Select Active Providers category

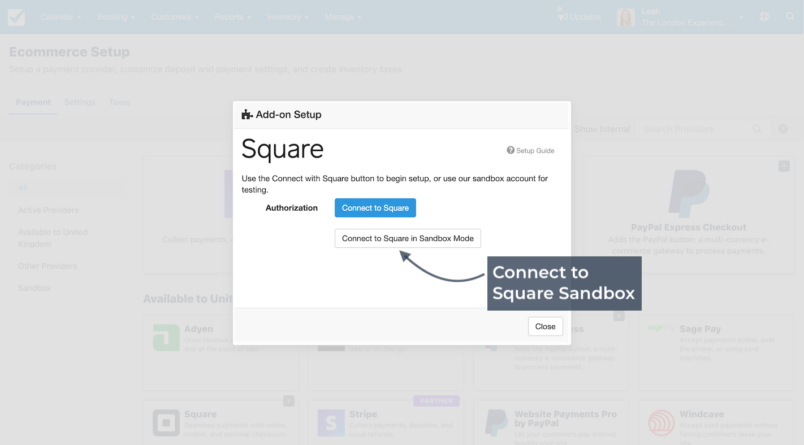click(x=48, y=210)
